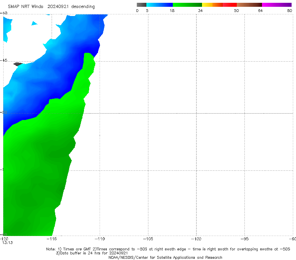Click the magenta-purple segment of the color bar
This screenshot has width=296, height=260.
277,5
